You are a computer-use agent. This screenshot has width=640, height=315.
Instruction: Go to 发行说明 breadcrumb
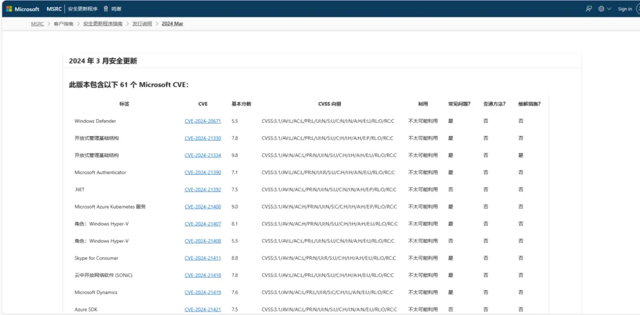(x=142, y=24)
